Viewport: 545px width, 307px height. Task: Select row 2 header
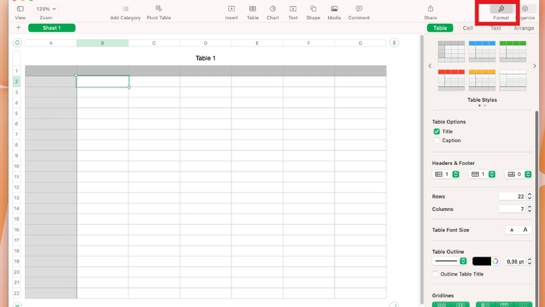click(x=16, y=81)
